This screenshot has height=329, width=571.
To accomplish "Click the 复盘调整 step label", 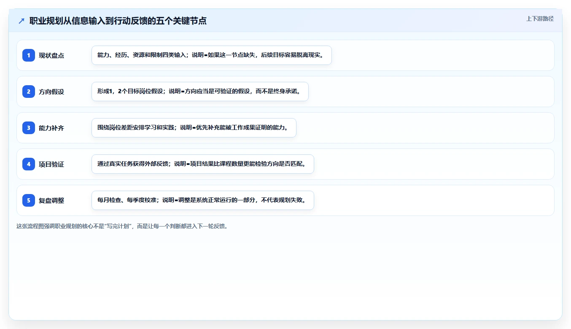I will click(51, 200).
